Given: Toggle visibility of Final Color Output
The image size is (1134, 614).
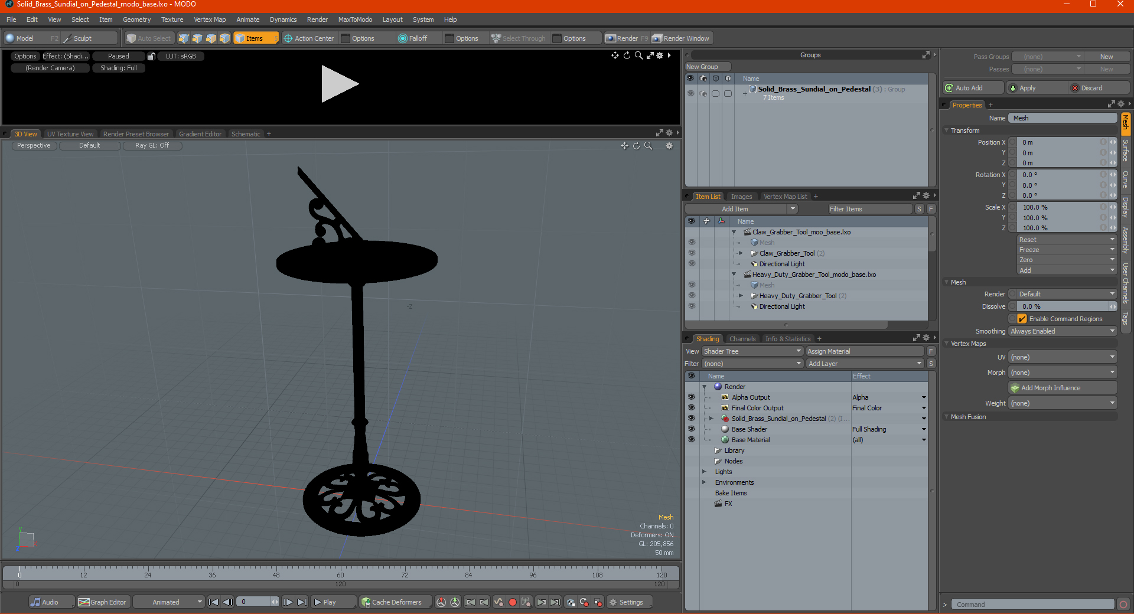Looking at the screenshot, I should point(692,408).
